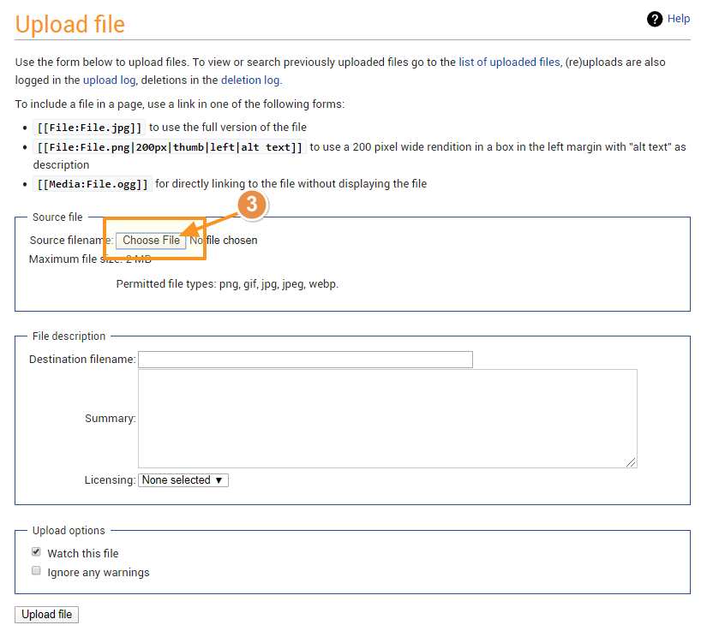This screenshot has width=707, height=631.
Task: Click the "Upload file" page heading
Action: (70, 24)
